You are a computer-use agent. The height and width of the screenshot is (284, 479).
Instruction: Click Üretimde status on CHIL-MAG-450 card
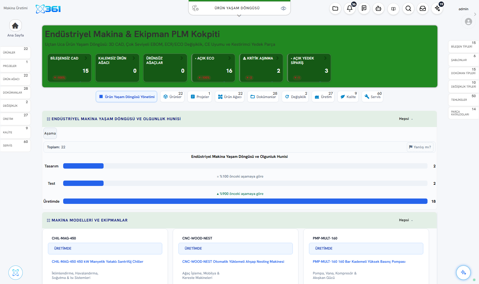(x=105, y=248)
